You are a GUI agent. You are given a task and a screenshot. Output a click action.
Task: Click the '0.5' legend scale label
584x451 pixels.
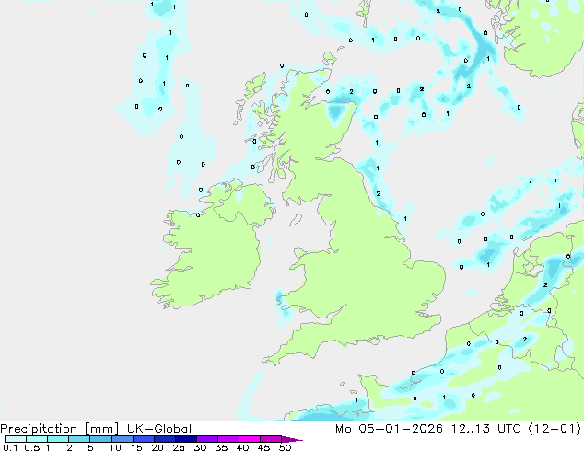coord(32,447)
